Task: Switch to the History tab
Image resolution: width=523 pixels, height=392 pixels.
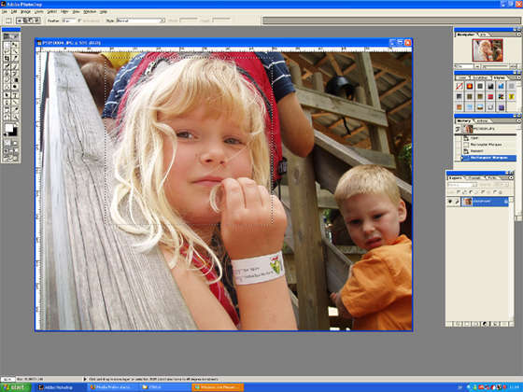Action: coord(464,120)
